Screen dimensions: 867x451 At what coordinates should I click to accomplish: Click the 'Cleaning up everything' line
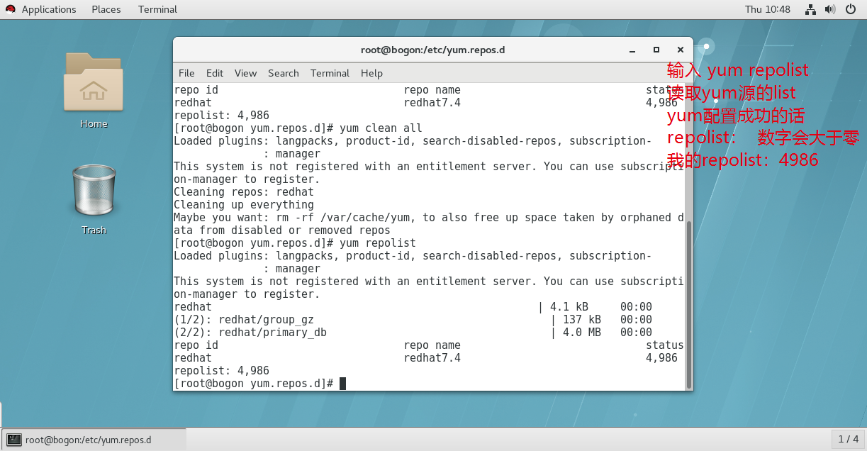click(244, 205)
